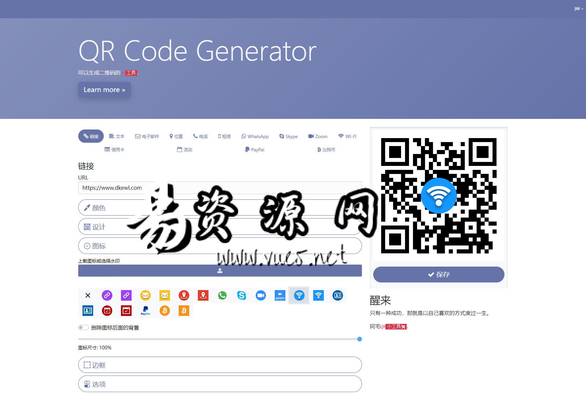The width and height of the screenshot is (586, 405).
Task: Select the no-icon X option
Action: (x=88, y=295)
